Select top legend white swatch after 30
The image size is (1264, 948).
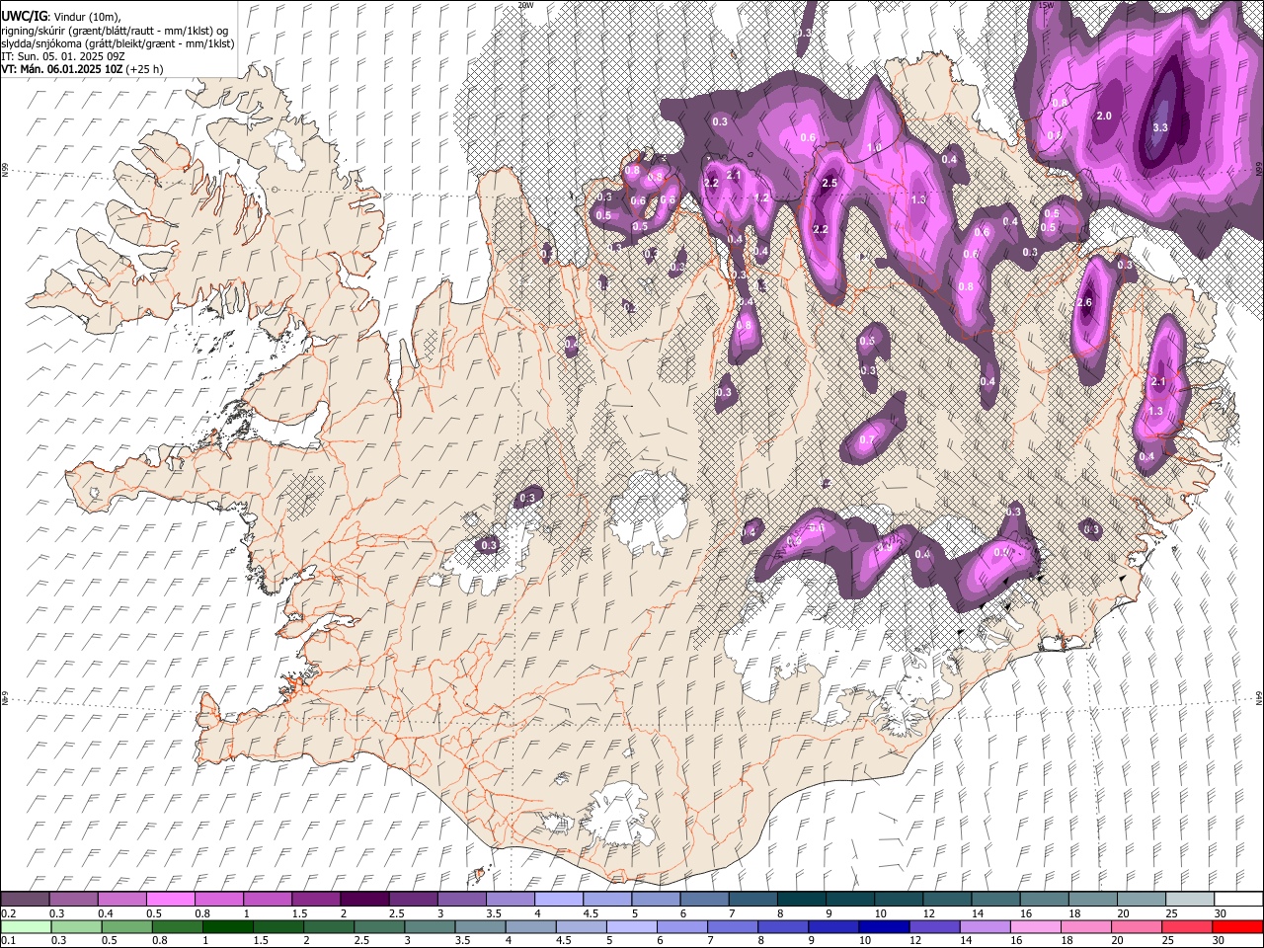click(1237, 899)
